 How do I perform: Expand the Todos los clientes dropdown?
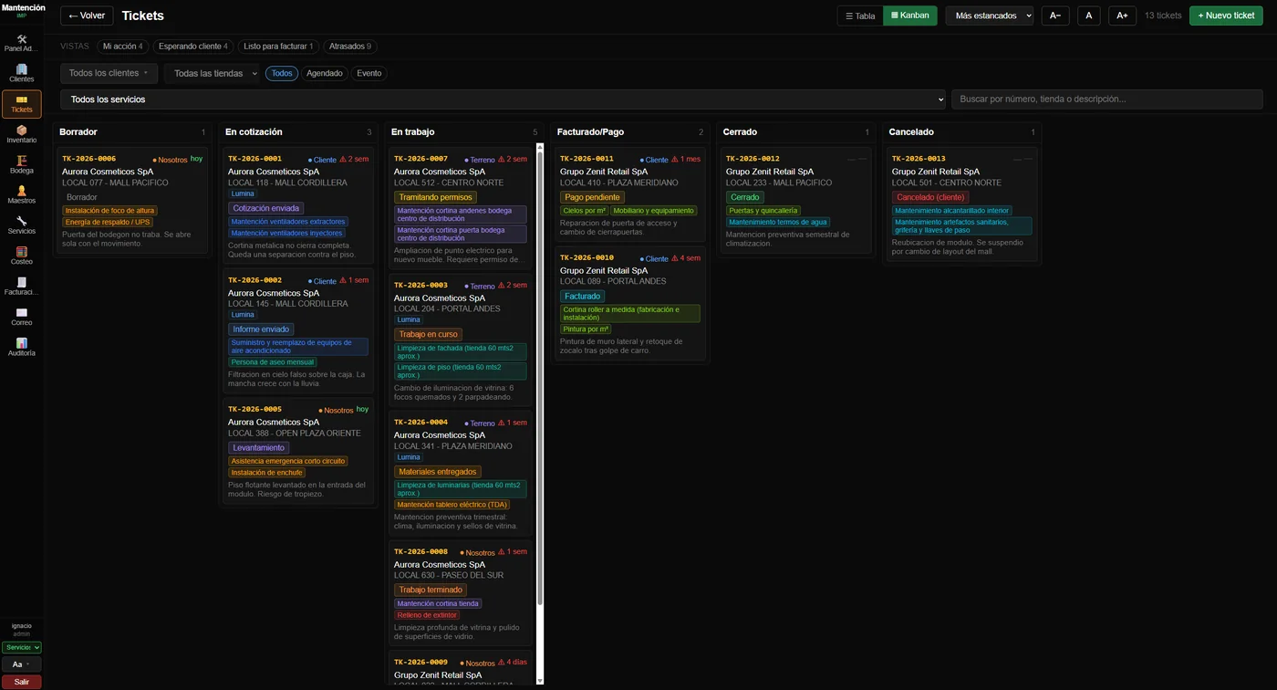109,73
